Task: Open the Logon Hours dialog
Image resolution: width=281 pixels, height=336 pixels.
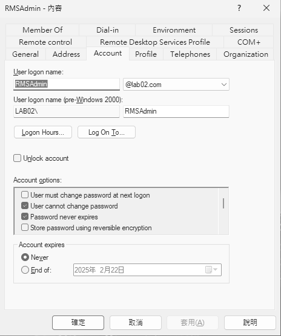Action: coord(43,132)
